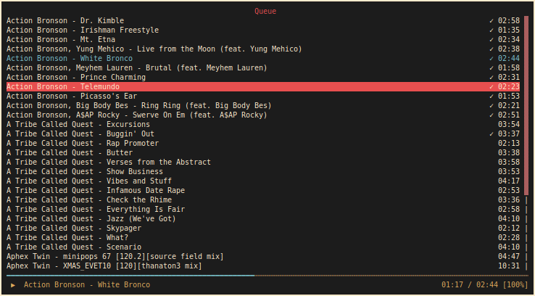Click the 10:31 duration of XMAS_EVET10
Image resolution: width=535 pixels, height=296 pixels.
tap(509, 266)
